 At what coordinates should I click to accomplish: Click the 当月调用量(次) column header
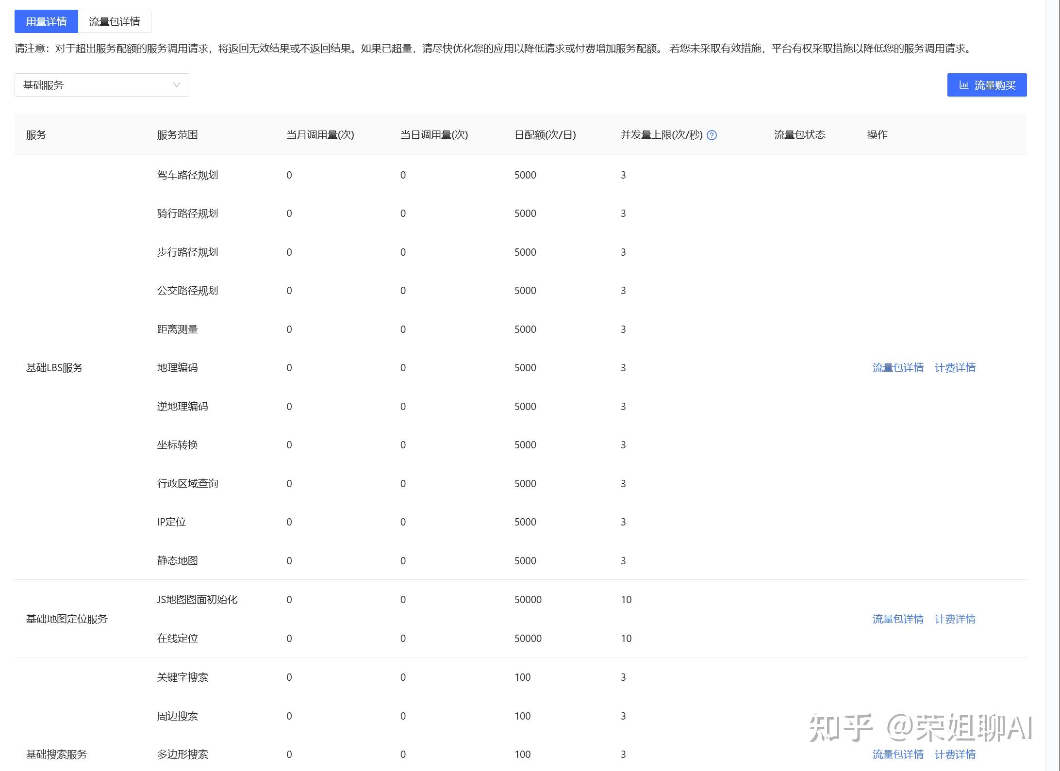(320, 135)
